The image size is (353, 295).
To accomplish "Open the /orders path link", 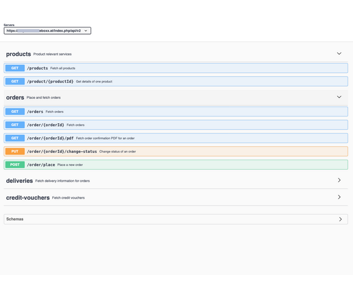I will 35,112.
